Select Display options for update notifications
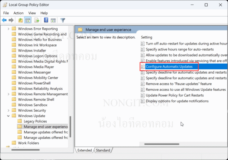Image resolution: width=228 pixels, height=160 pixels. coord(177,101)
